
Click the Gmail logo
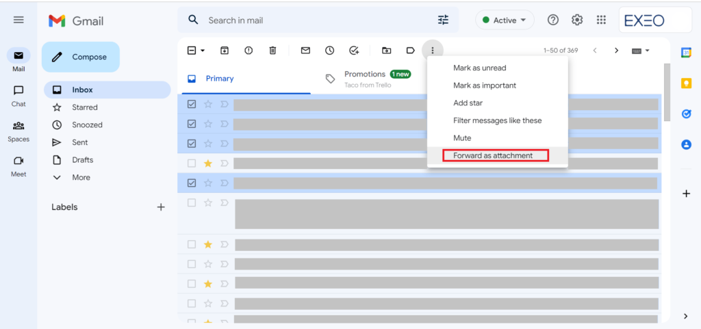click(76, 21)
